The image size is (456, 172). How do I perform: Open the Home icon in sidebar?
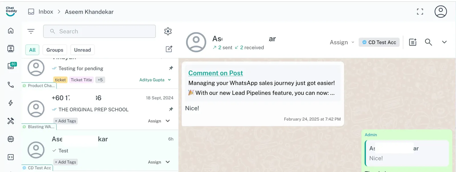[x=11, y=31]
